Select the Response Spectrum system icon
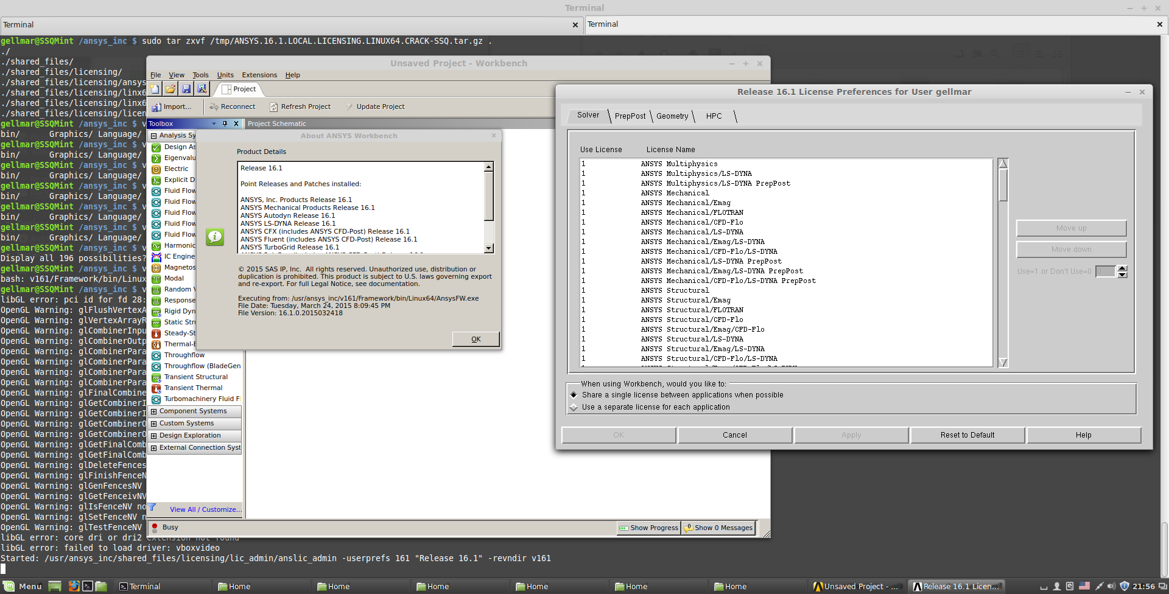This screenshot has width=1169, height=594. [156, 301]
